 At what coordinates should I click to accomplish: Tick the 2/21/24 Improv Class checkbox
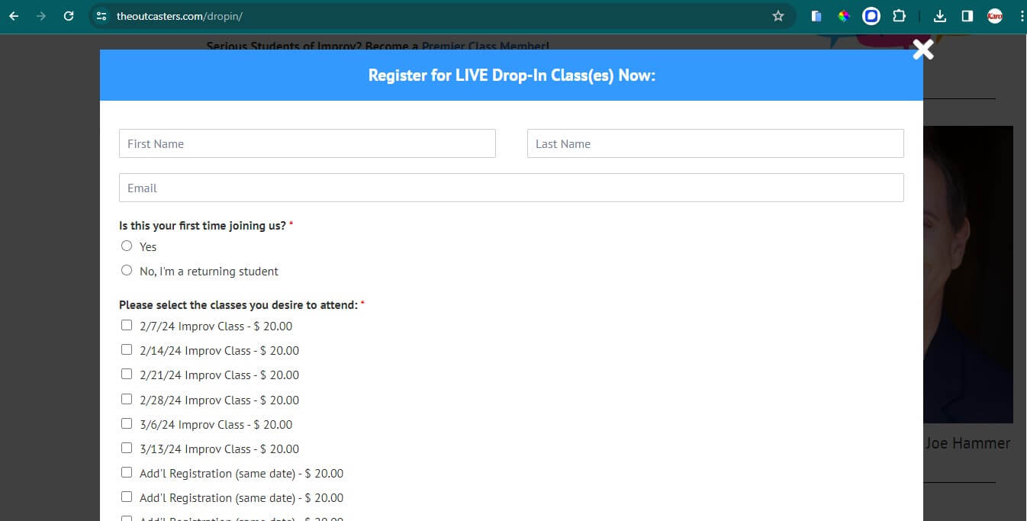point(127,374)
